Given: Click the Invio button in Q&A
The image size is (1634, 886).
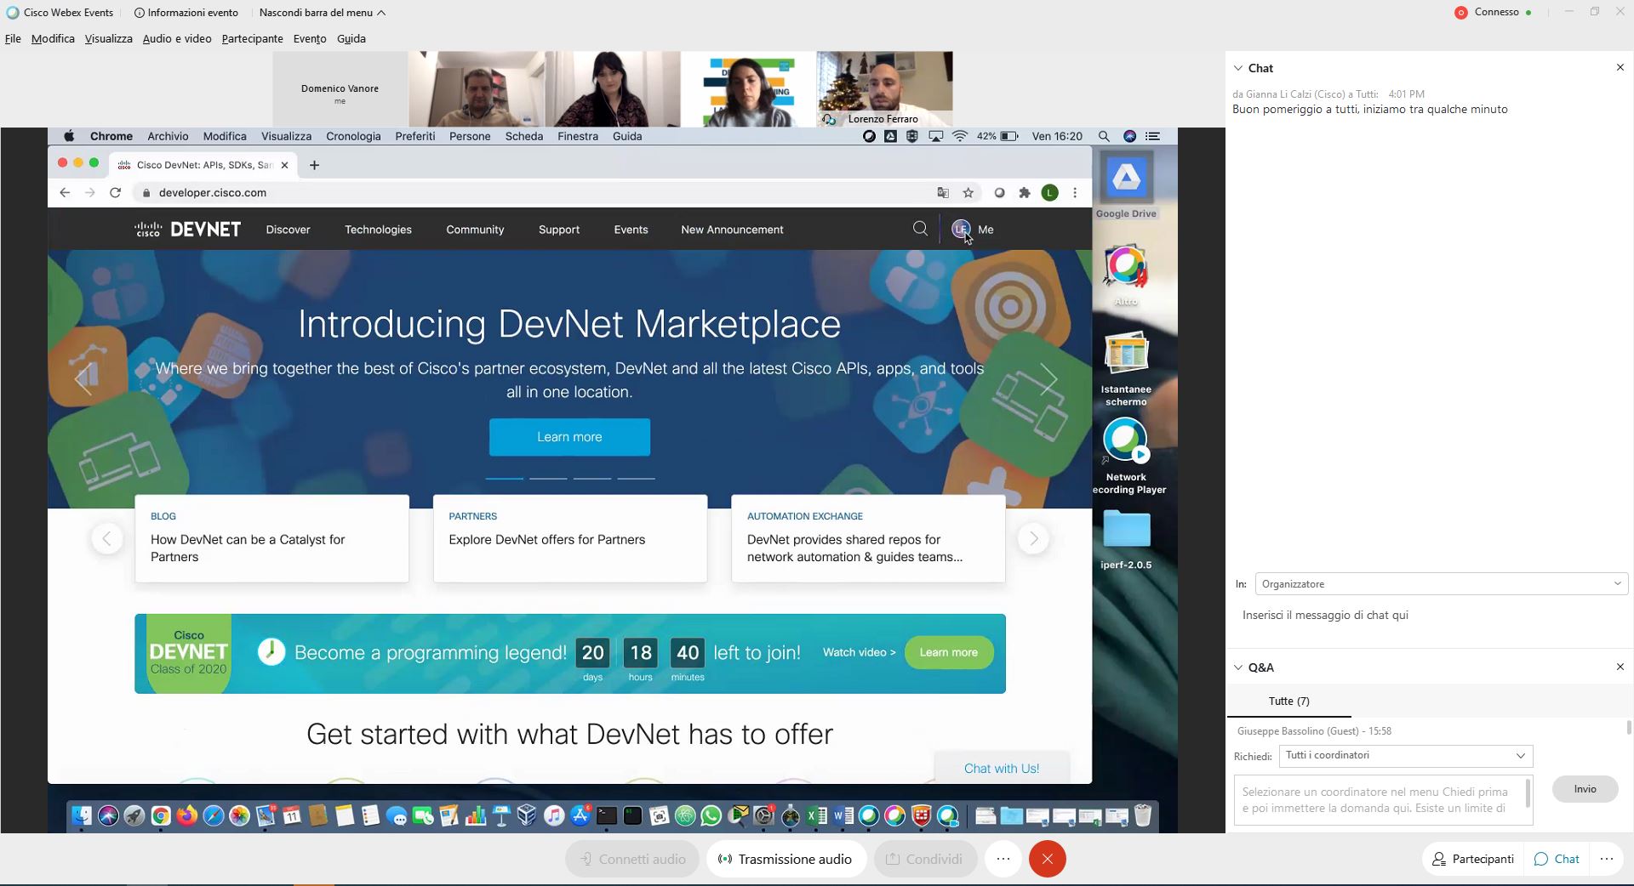Looking at the screenshot, I should tap(1585, 789).
